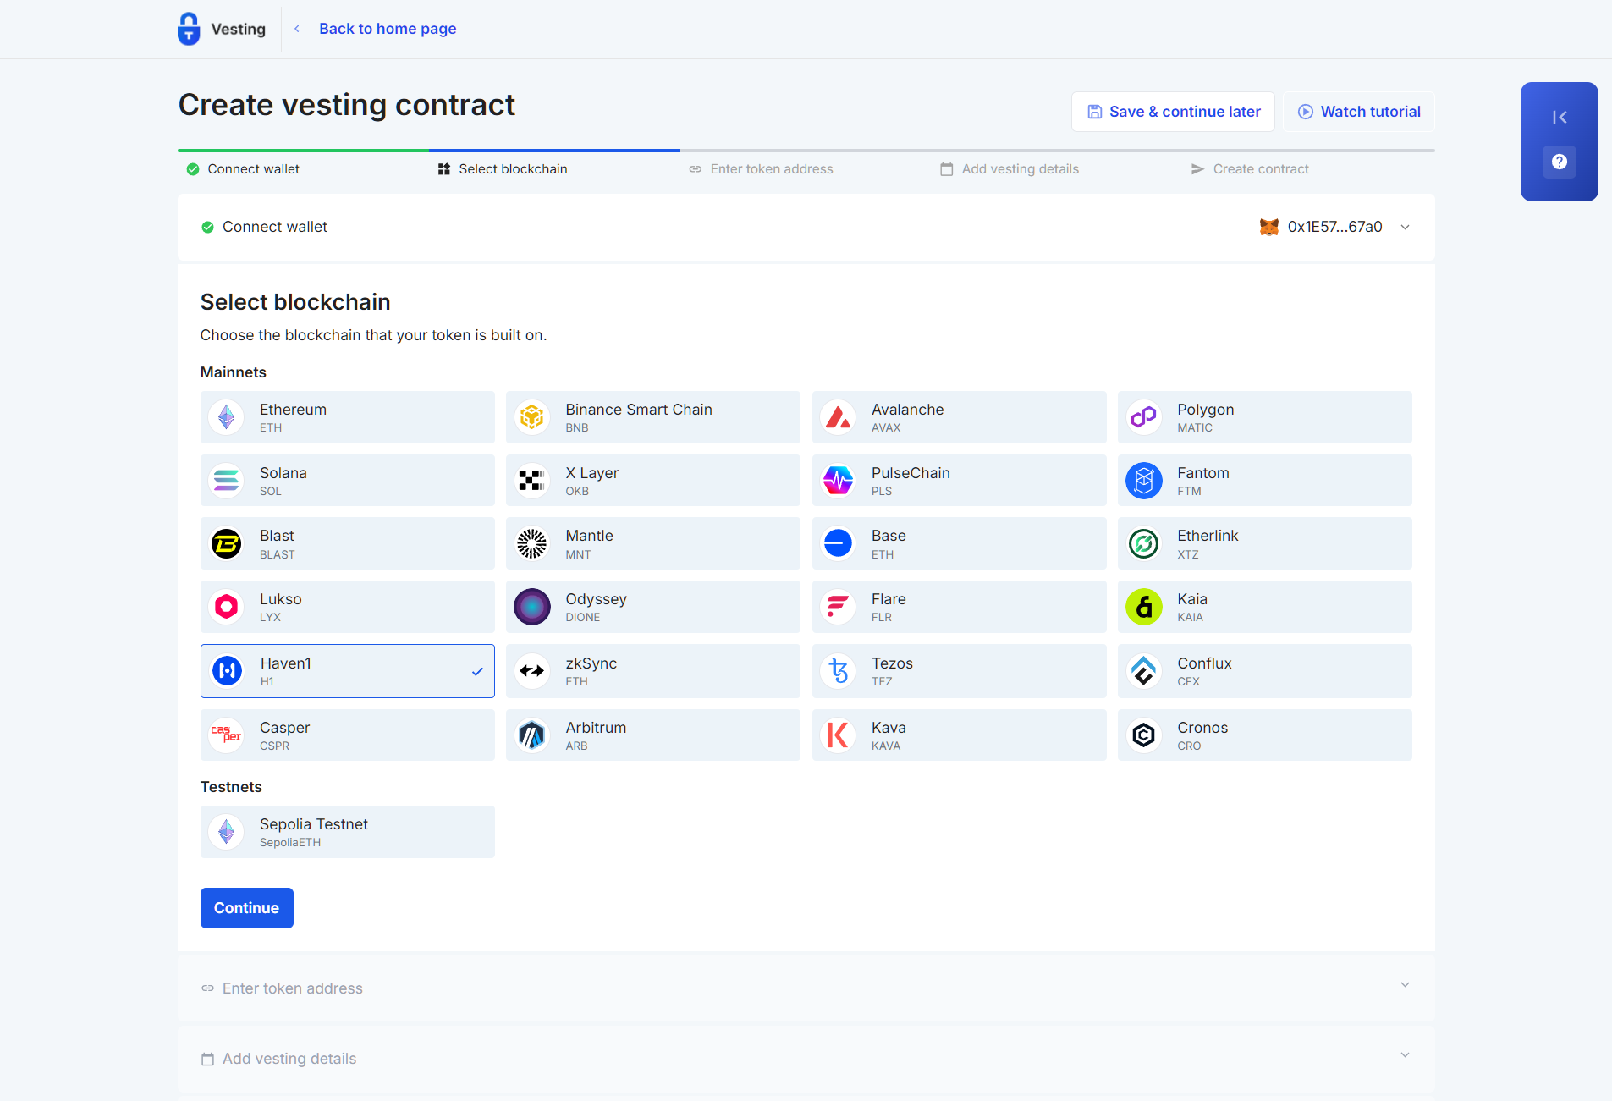The image size is (1612, 1101).
Task: Select the Tezos blockchain option
Action: pos(958,670)
